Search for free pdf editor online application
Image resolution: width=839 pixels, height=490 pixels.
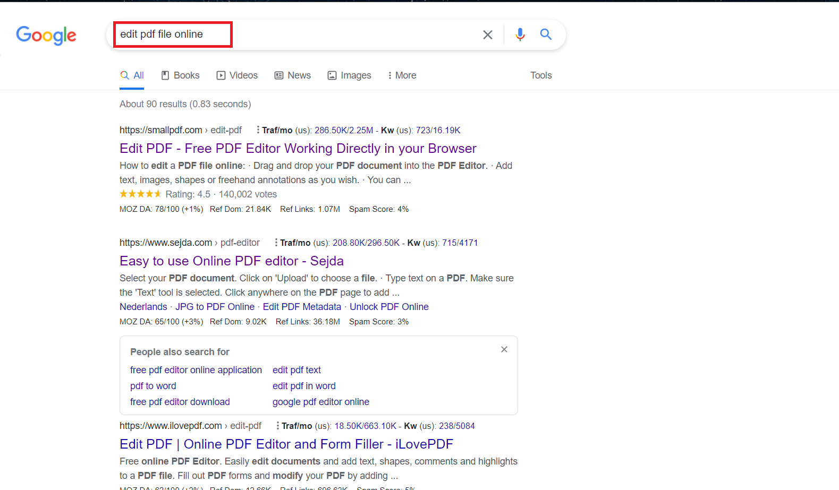[196, 370]
